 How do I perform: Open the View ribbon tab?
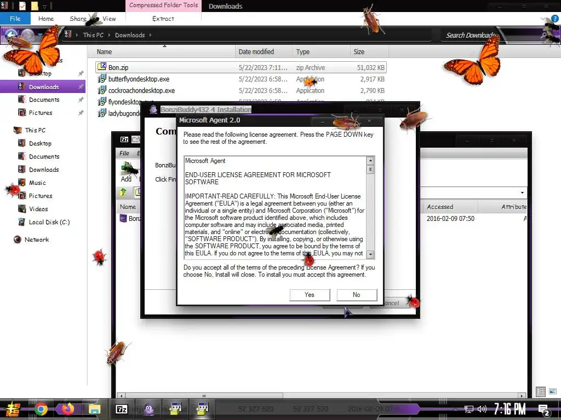click(109, 19)
